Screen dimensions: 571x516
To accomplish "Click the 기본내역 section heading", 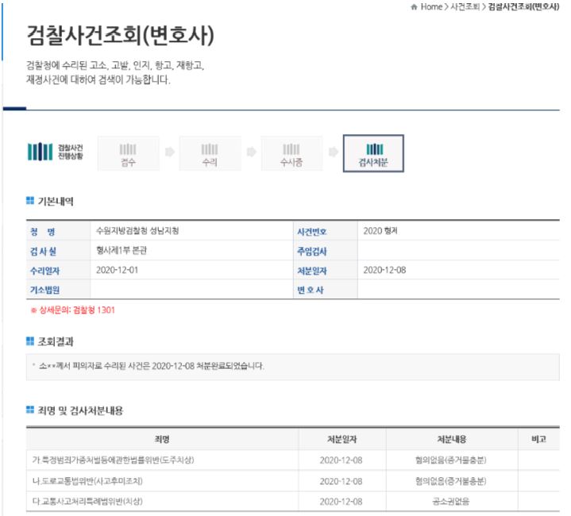I will (x=56, y=201).
